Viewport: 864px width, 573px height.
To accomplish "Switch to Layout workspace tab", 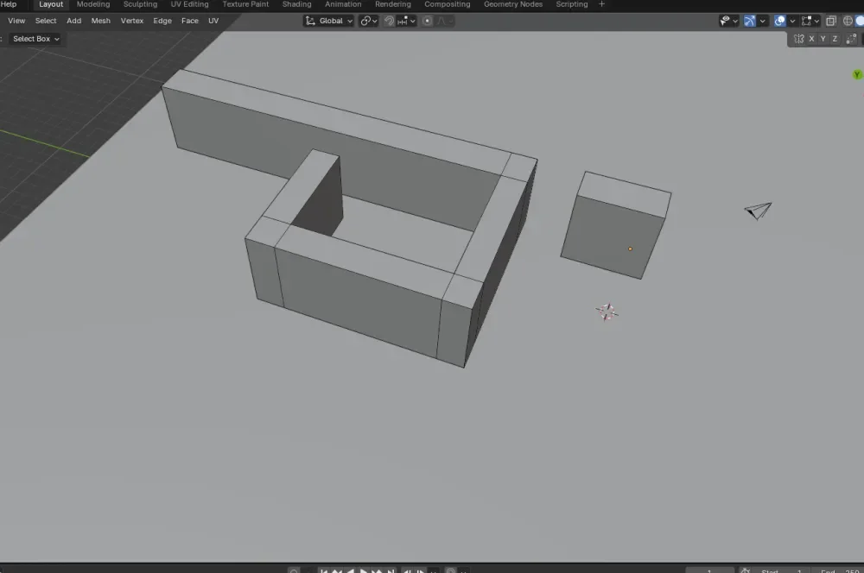I will click(51, 3).
